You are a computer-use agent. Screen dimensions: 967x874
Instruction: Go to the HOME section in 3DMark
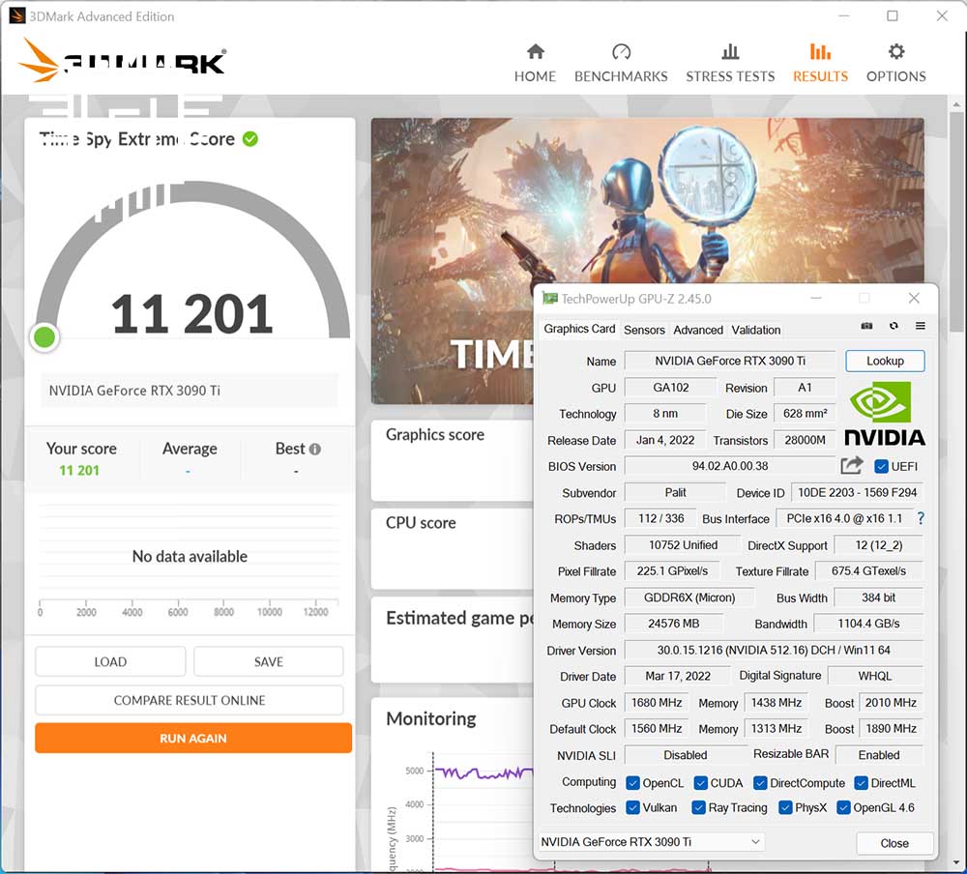(535, 64)
